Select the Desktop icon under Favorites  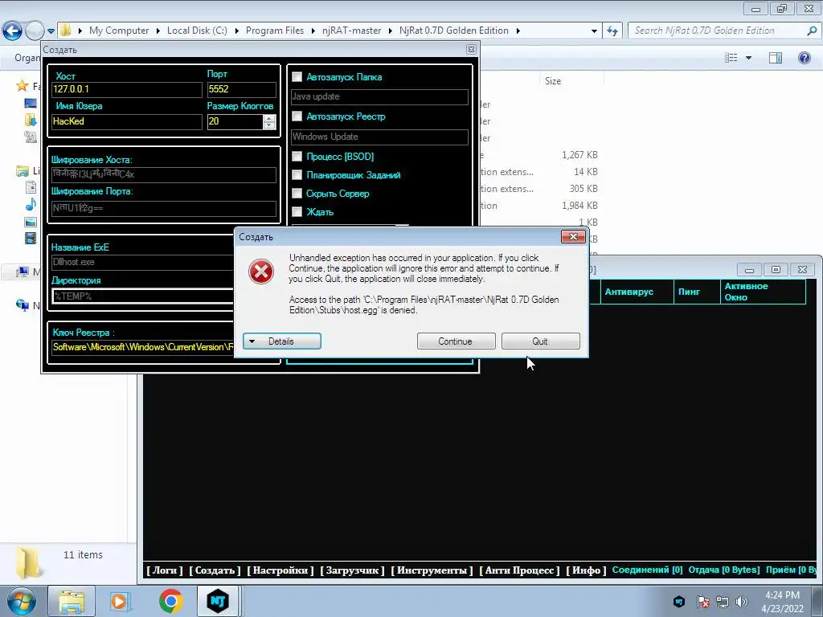(x=31, y=103)
